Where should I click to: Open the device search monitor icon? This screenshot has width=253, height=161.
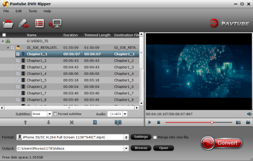55,24
